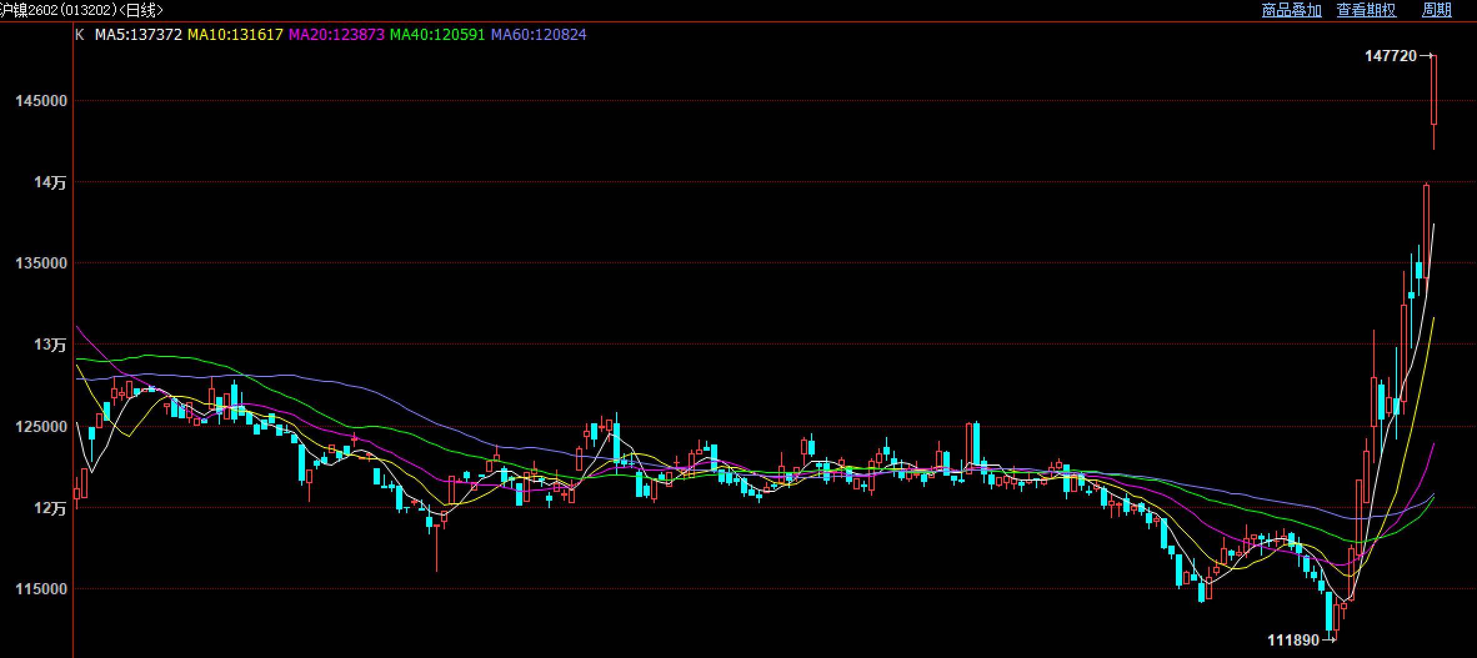
Task: Click the white MA5:137372 label
Action: click(138, 35)
